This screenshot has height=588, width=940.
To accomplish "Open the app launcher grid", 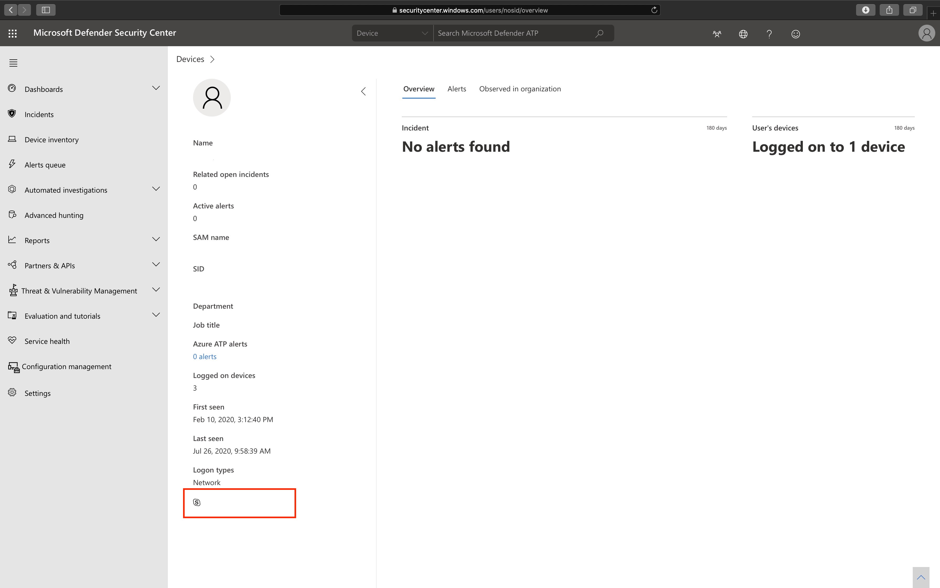I will pyautogui.click(x=12, y=33).
